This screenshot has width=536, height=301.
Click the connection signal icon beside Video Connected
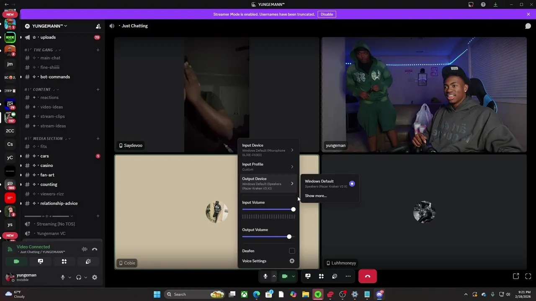click(x=10, y=249)
